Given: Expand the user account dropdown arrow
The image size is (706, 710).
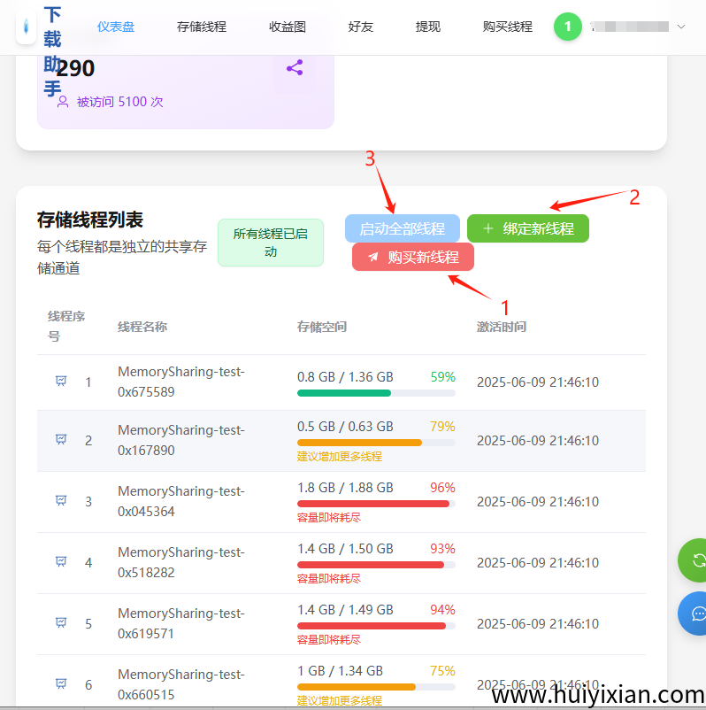Looking at the screenshot, I should [681, 27].
